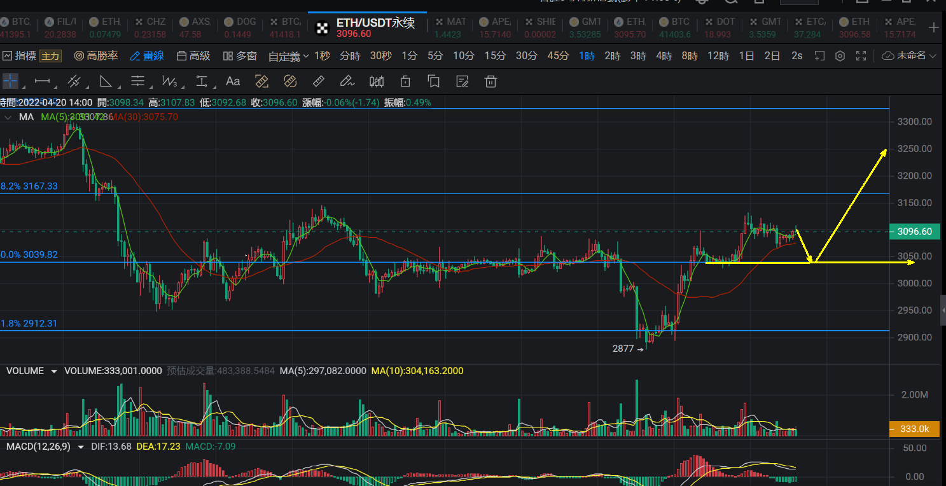
Task: Select the 1時 timeframe
Action: pyautogui.click(x=587, y=56)
